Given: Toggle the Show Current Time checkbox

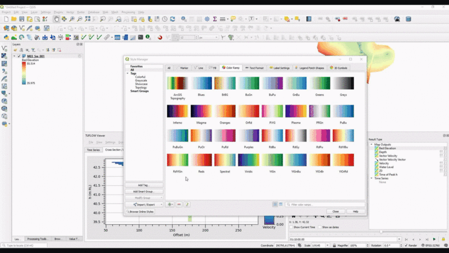Looking at the screenshot, I should (x=291, y=227).
